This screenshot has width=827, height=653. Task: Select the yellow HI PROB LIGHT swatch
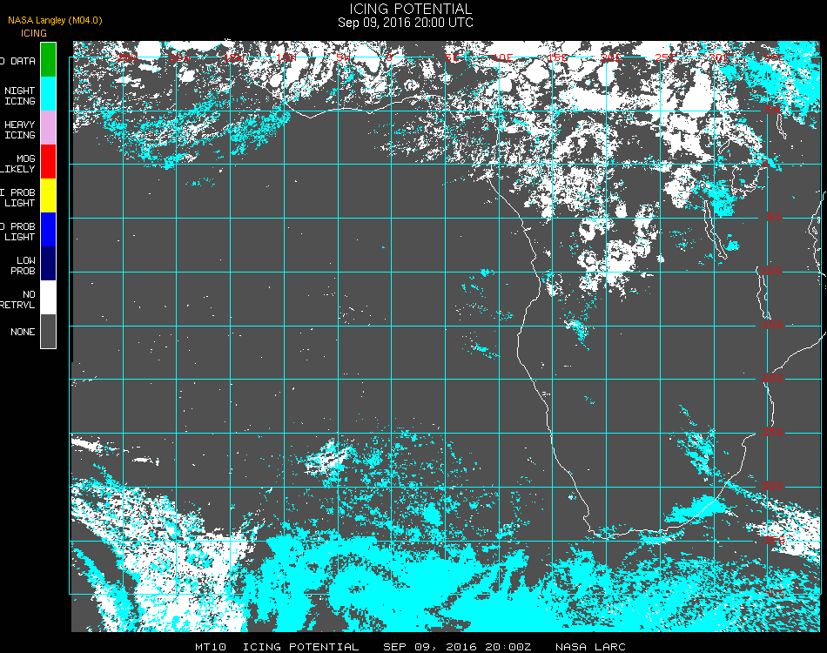[48, 196]
